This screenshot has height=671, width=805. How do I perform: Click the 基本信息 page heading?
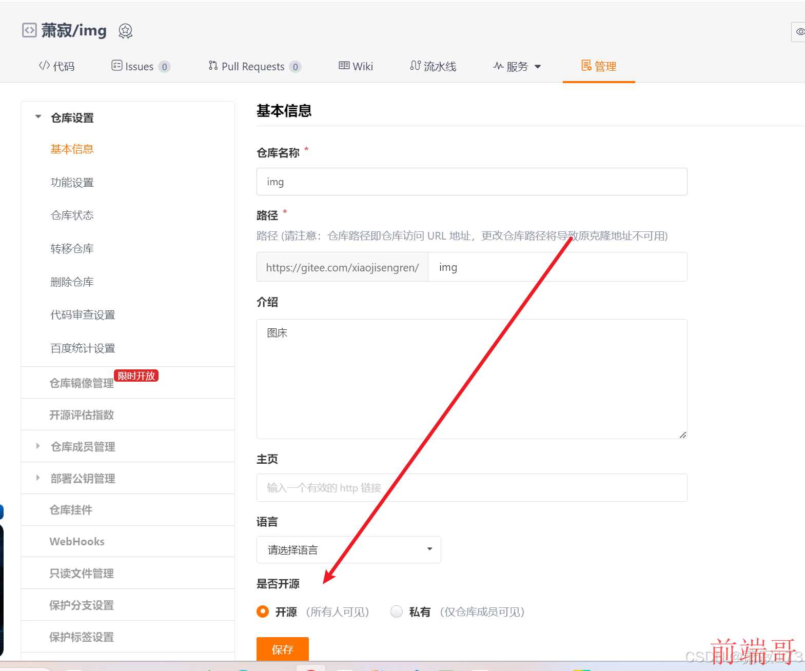point(284,111)
